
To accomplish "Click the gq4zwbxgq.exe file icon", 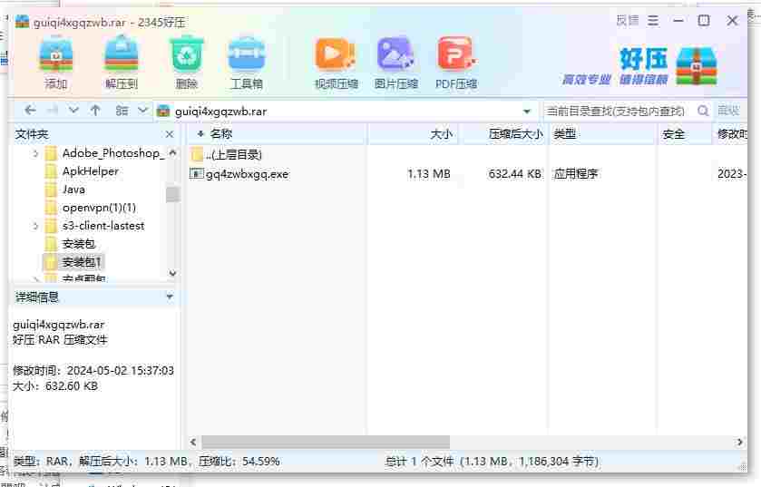I will click(197, 173).
